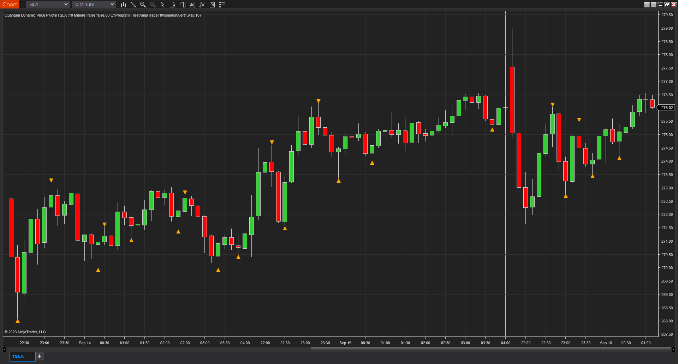678x364 pixels.
Task: Click the 279.00 price axis label
Action: (x=667, y=28)
